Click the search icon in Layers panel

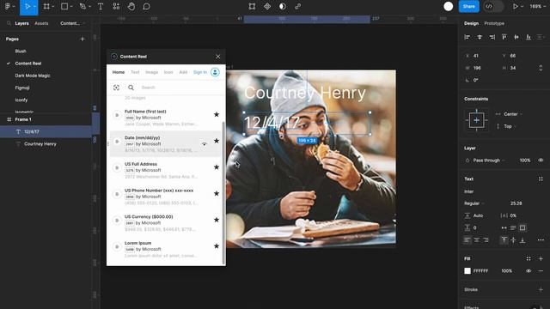[x=9, y=23]
